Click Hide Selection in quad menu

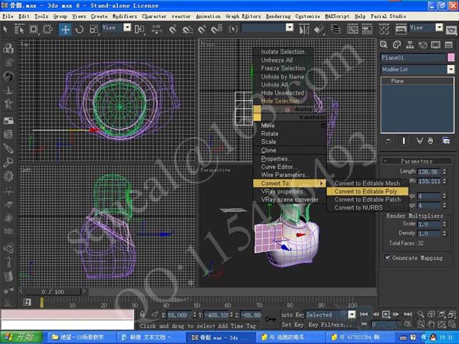[x=280, y=101]
